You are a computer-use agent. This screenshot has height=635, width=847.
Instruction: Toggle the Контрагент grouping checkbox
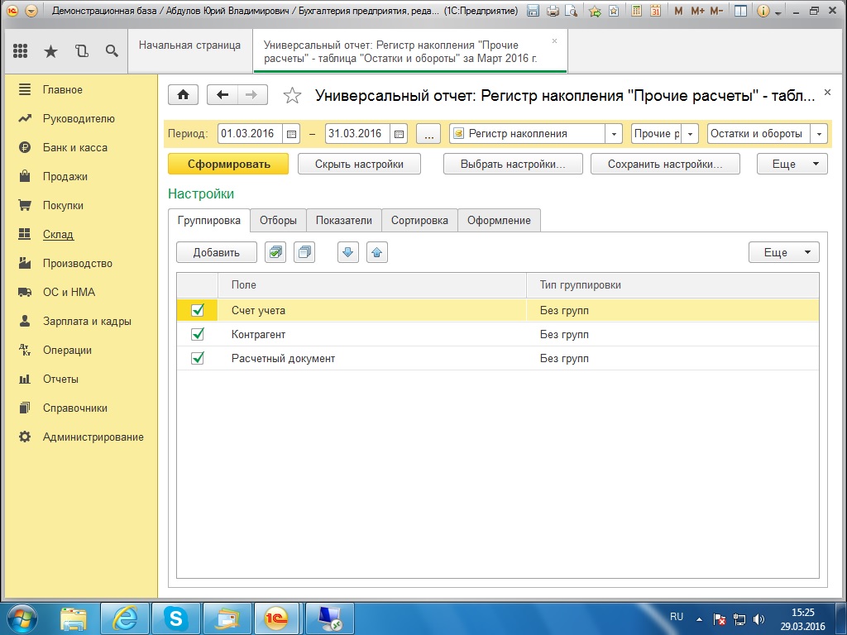click(198, 335)
